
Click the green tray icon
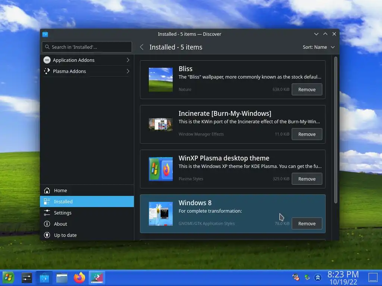pyautogui.click(x=307, y=277)
